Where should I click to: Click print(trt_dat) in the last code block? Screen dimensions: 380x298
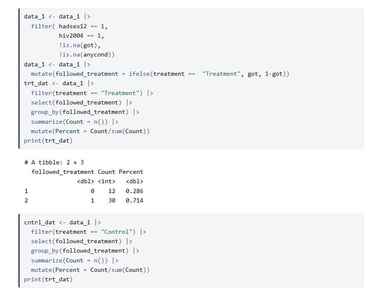(x=48, y=279)
